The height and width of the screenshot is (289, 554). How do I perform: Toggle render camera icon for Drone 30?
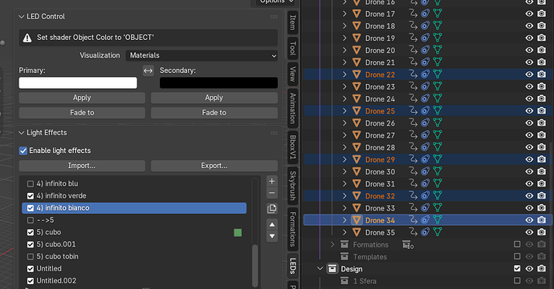[x=541, y=171]
